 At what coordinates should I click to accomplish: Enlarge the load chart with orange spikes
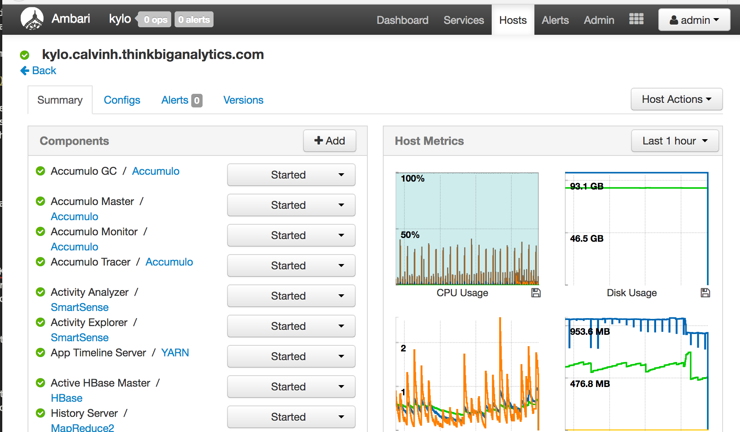[x=467, y=374]
